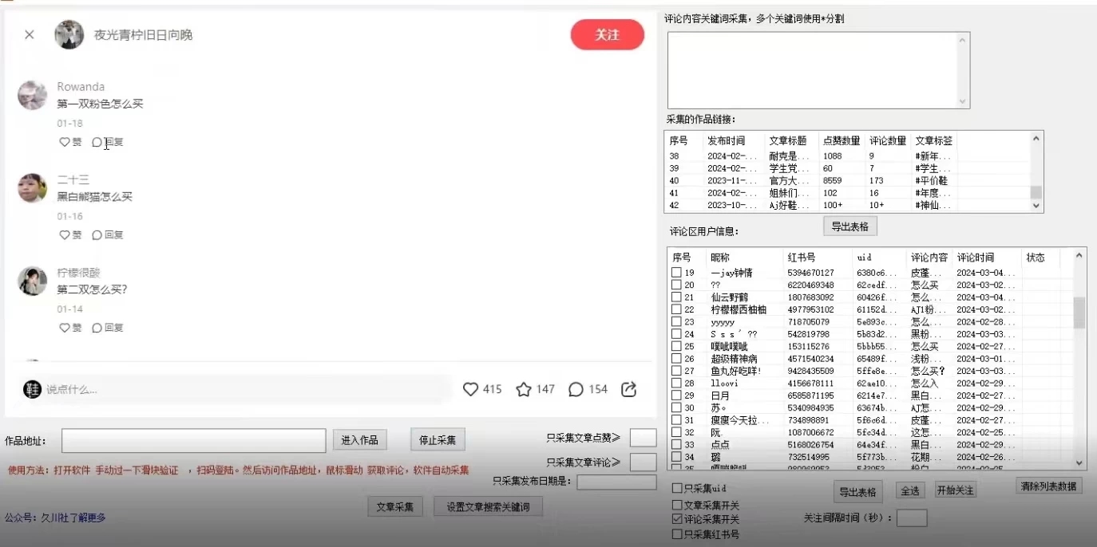This screenshot has width=1097, height=547.
Task: Click the heart icon to like the post
Action: pyautogui.click(x=471, y=388)
